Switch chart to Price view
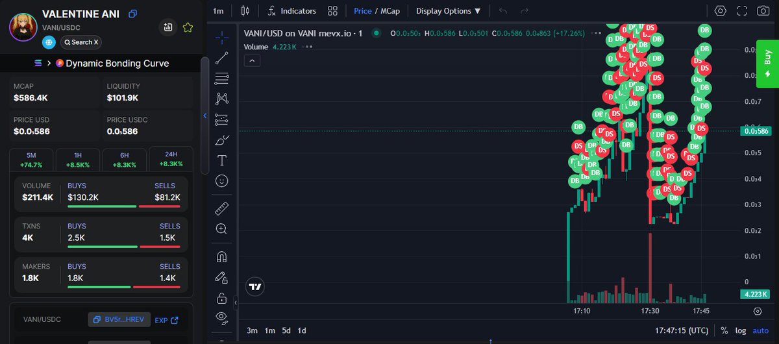Screen dimensions: 779x344 (x=363, y=11)
